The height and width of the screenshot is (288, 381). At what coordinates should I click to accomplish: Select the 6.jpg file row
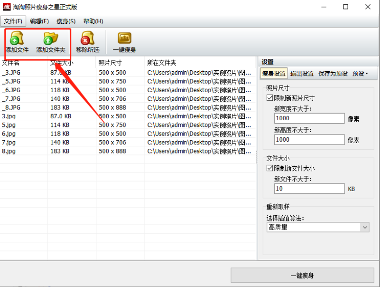(x=128, y=134)
